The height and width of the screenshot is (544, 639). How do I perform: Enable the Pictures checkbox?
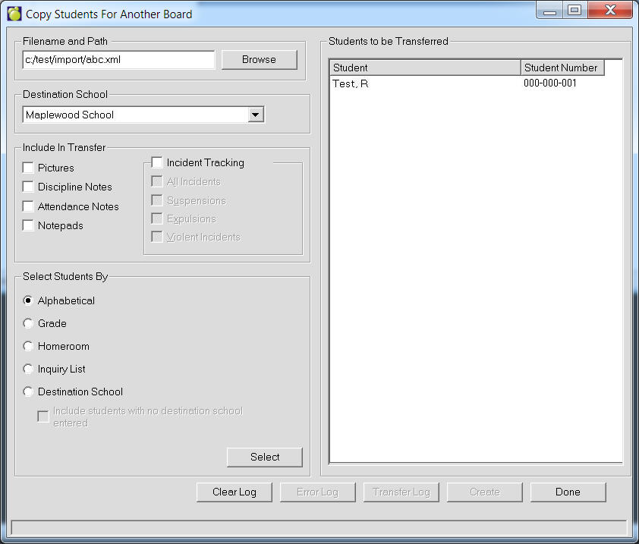pyautogui.click(x=29, y=168)
